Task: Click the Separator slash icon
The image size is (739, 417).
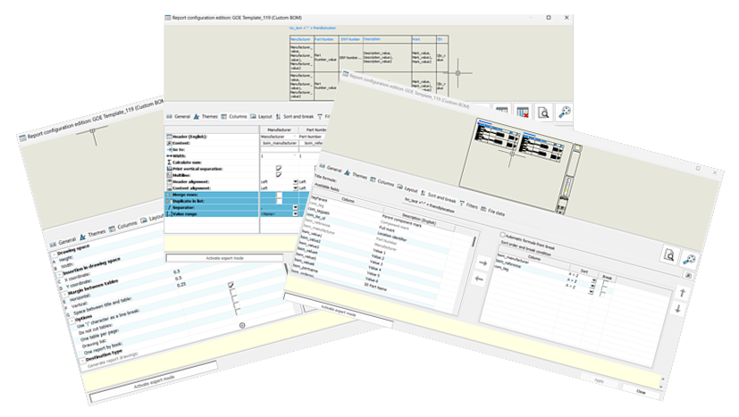Action: pos(169,207)
